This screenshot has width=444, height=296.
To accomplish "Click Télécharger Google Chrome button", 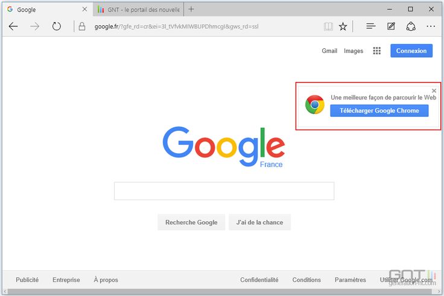I will coord(379,111).
